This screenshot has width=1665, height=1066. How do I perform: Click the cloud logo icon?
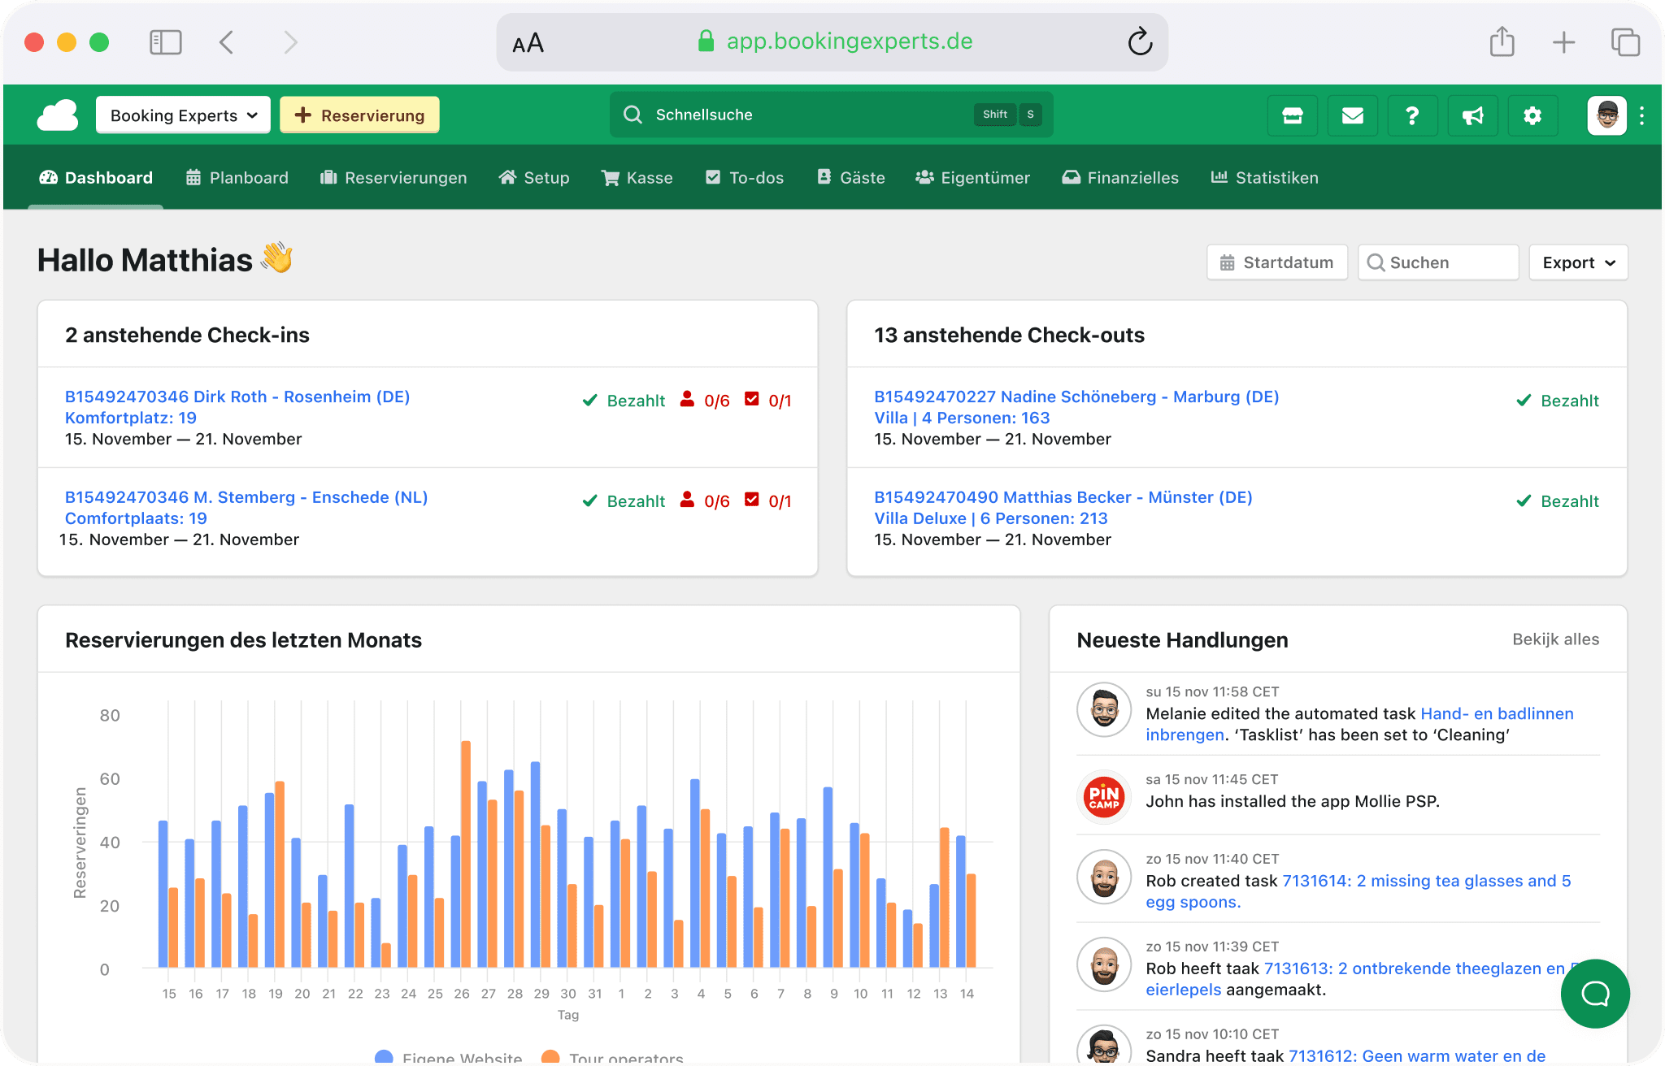pos(58,115)
